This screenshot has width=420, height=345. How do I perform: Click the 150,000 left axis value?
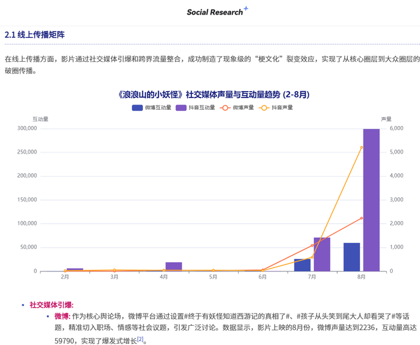pyautogui.click(x=27, y=200)
